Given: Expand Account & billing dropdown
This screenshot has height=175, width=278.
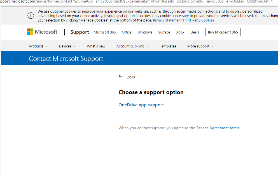Looking at the screenshot, I should [x=132, y=46].
